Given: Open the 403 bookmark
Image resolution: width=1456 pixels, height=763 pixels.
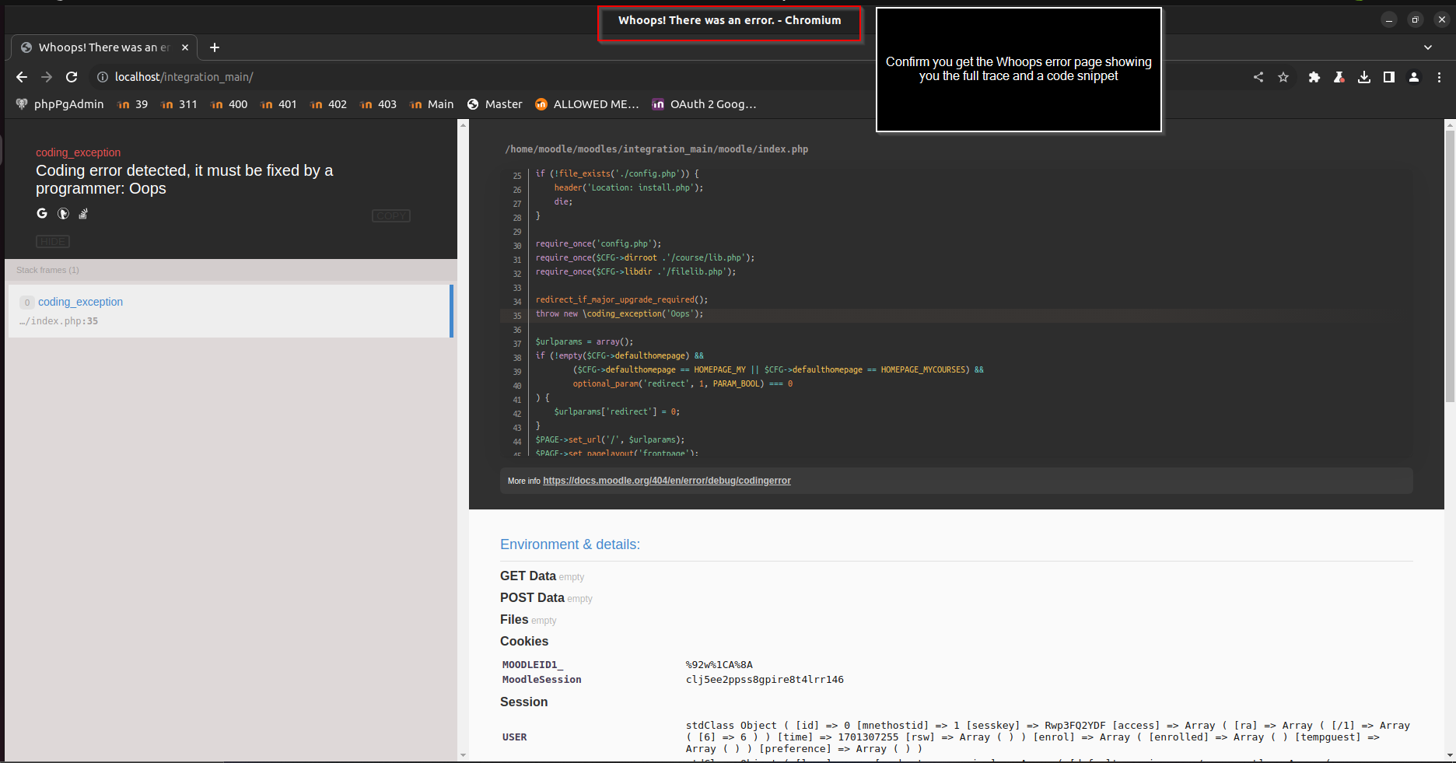Looking at the screenshot, I should (x=379, y=104).
